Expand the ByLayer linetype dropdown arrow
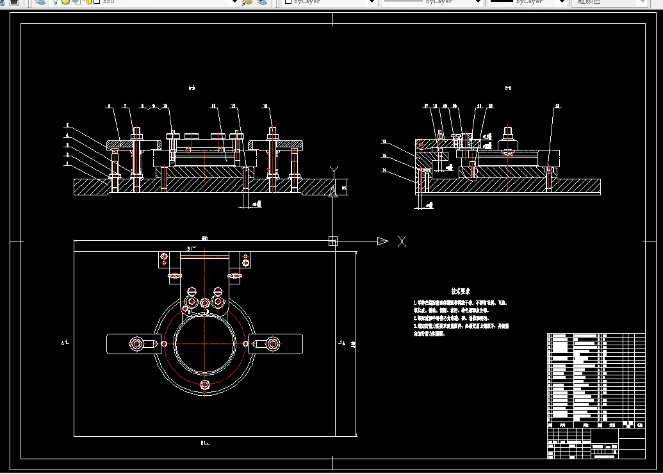This screenshot has width=663, height=474. (479, 2)
